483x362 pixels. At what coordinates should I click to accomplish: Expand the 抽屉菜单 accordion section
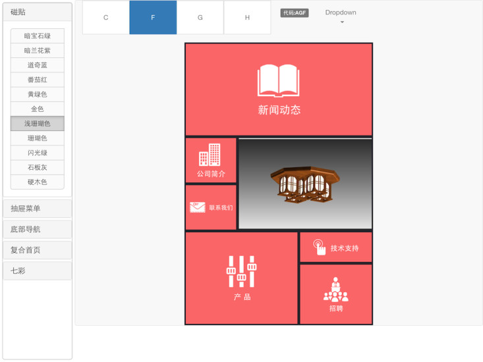[x=38, y=209]
